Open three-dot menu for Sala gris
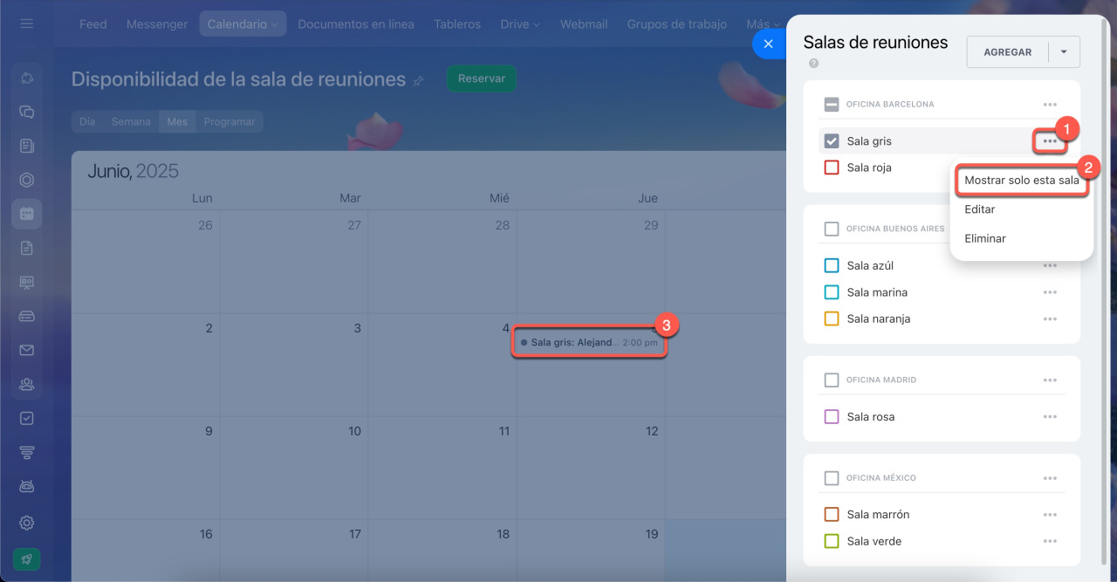This screenshot has width=1117, height=582. 1049,141
